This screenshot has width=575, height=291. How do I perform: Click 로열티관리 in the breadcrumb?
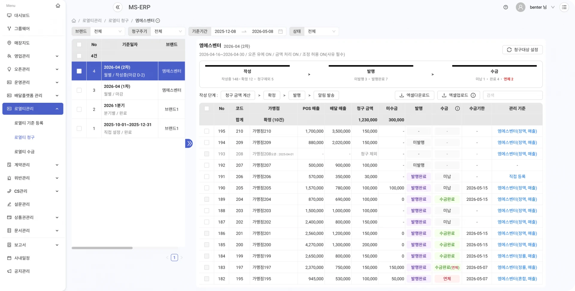[x=92, y=21]
